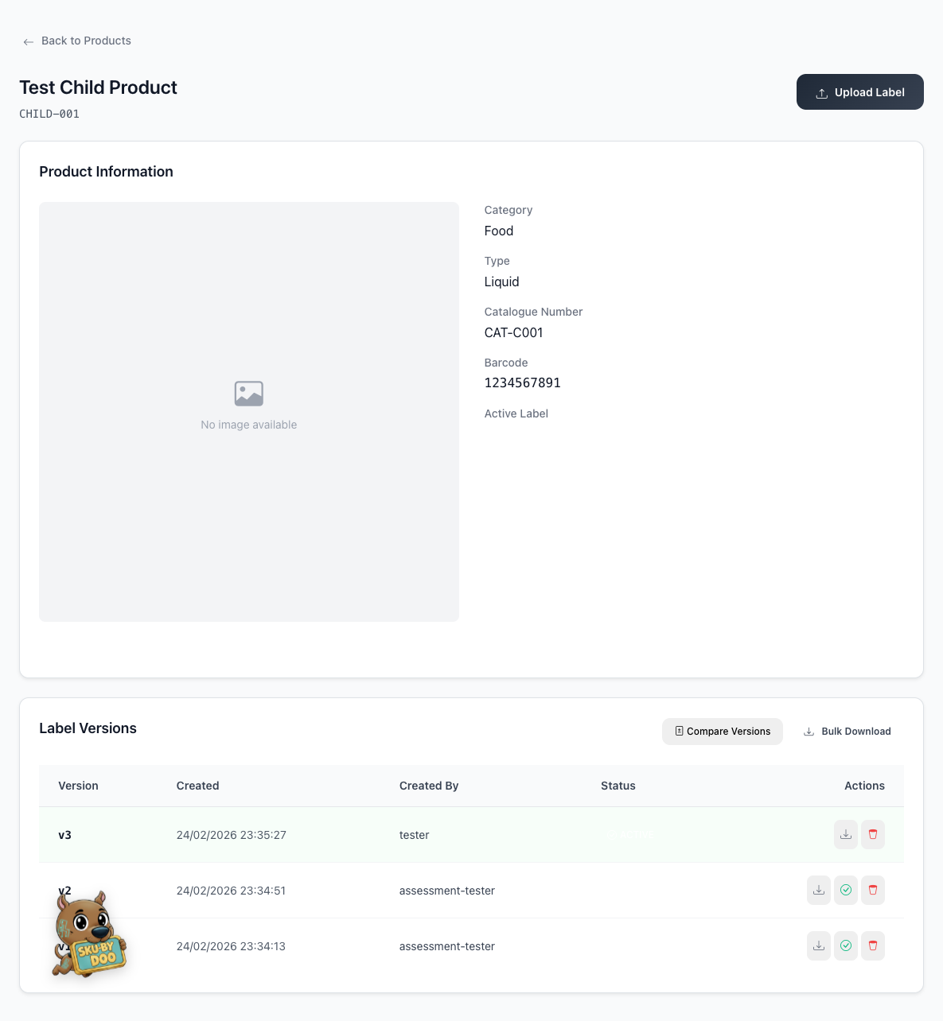Viewport: 943px width, 1021px height.
Task: Click the SKU code CHILD-001
Action: pyautogui.click(x=49, y=114)
